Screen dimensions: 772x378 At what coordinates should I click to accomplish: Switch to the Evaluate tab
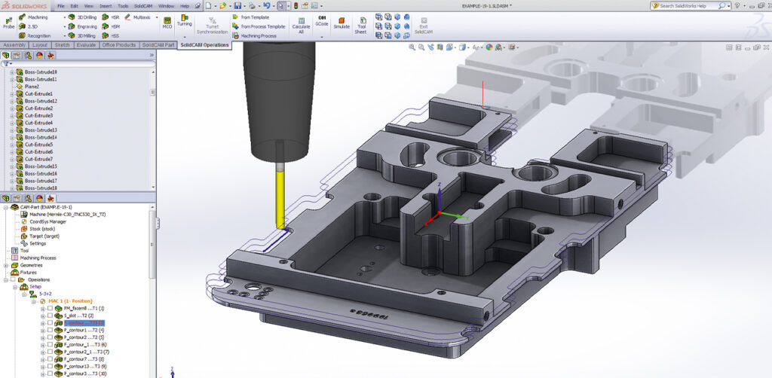pos(86,45)
